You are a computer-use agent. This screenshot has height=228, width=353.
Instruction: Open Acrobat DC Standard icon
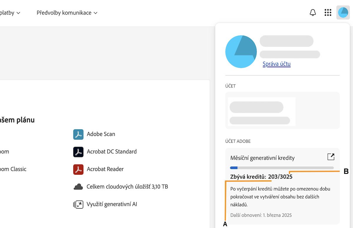click(x=78, y=152)
